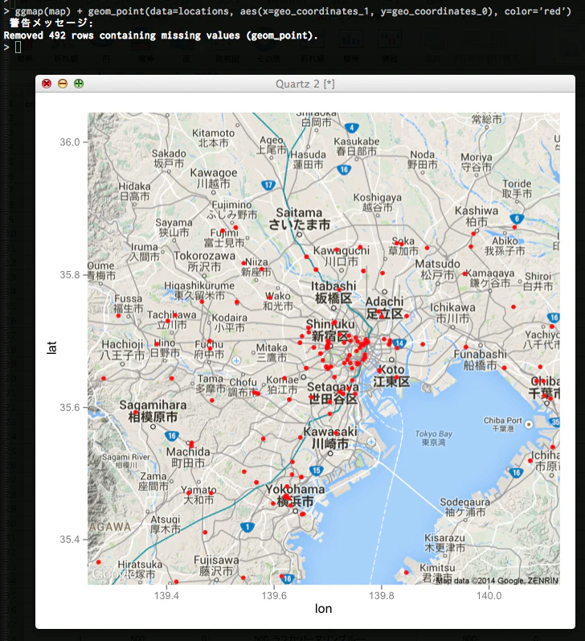Click the route 6 shield near Kashiwa
Viewport: 585px width, 641px height.
point(517,218)
